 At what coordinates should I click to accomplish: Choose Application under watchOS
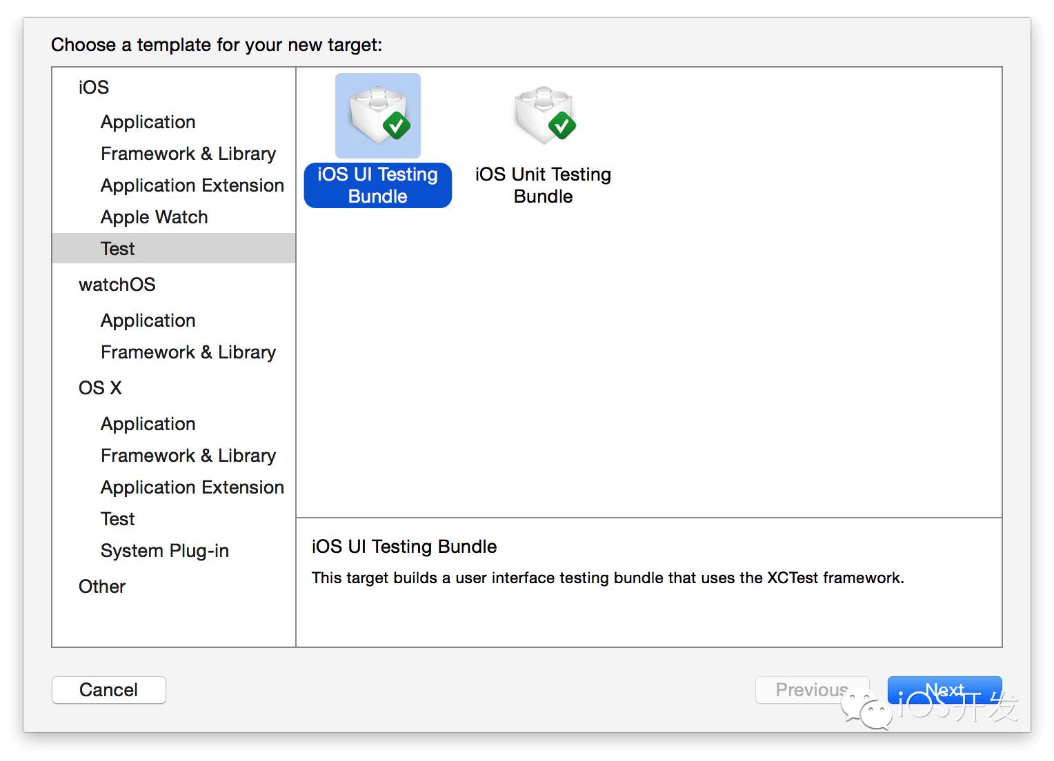148,321
